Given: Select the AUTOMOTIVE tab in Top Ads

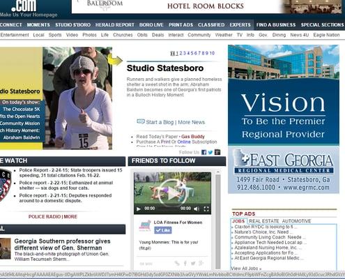Looking at the screenshot, I should tap(296, 221).
